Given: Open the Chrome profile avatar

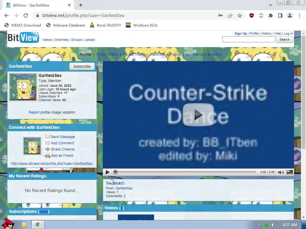Looking at the screenshot, I should click(290, 16).
